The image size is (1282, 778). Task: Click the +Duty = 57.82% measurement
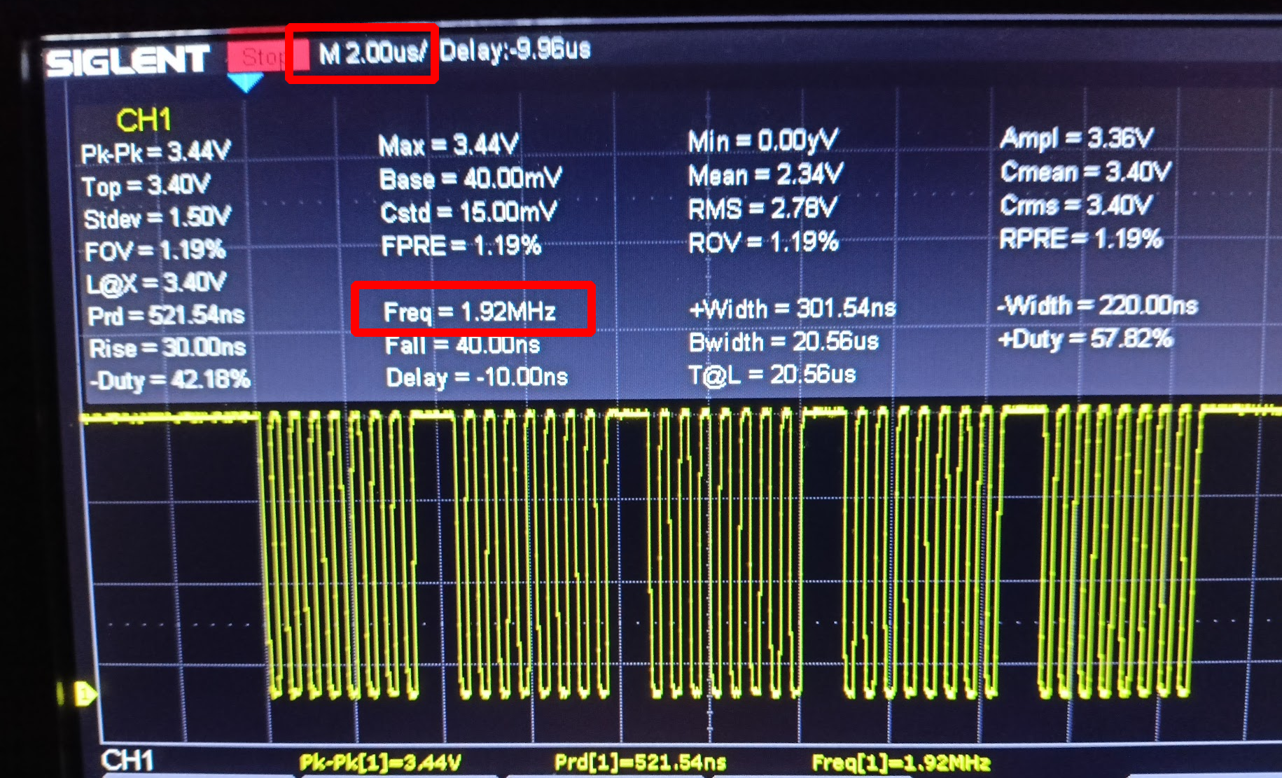[1085, 340]
